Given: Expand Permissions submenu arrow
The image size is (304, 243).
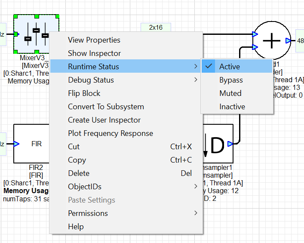Looking at the screenshot, I should (196, 213).
